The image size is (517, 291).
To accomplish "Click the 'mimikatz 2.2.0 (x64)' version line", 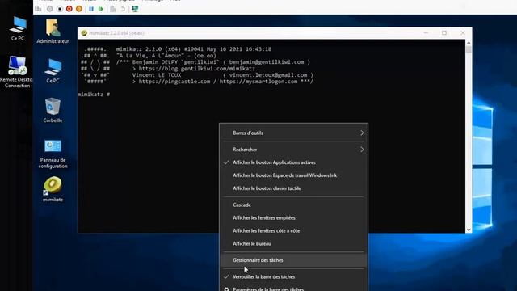I will (194, 48).
